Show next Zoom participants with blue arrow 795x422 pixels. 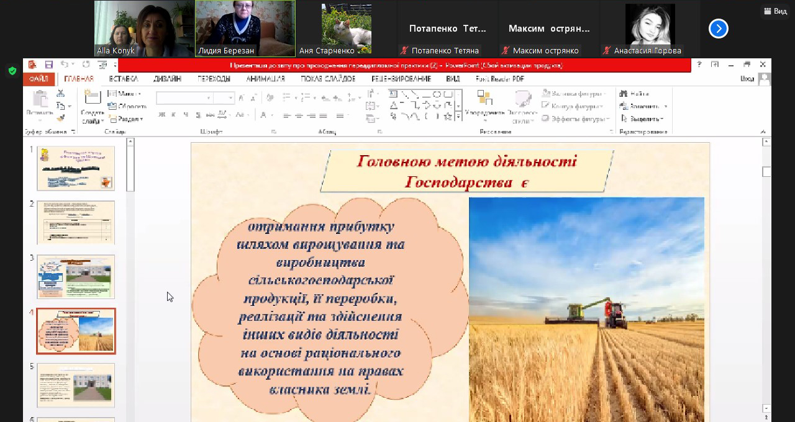click(x=719, y=29)
